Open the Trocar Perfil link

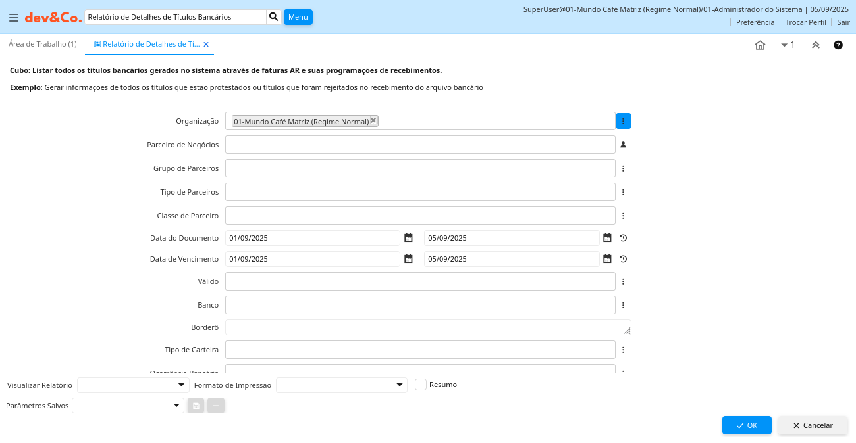click(805, 22)
